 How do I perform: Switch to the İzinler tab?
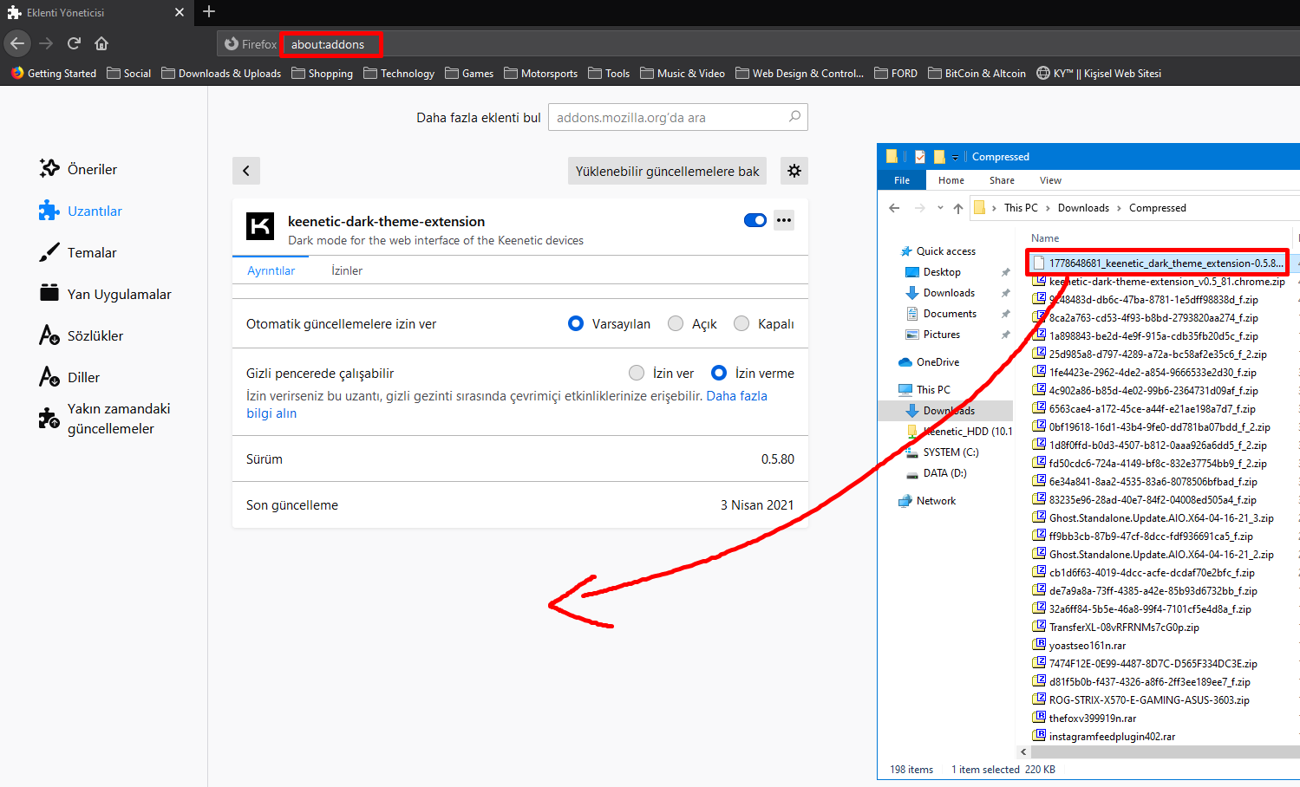click(x=347, y=270)
